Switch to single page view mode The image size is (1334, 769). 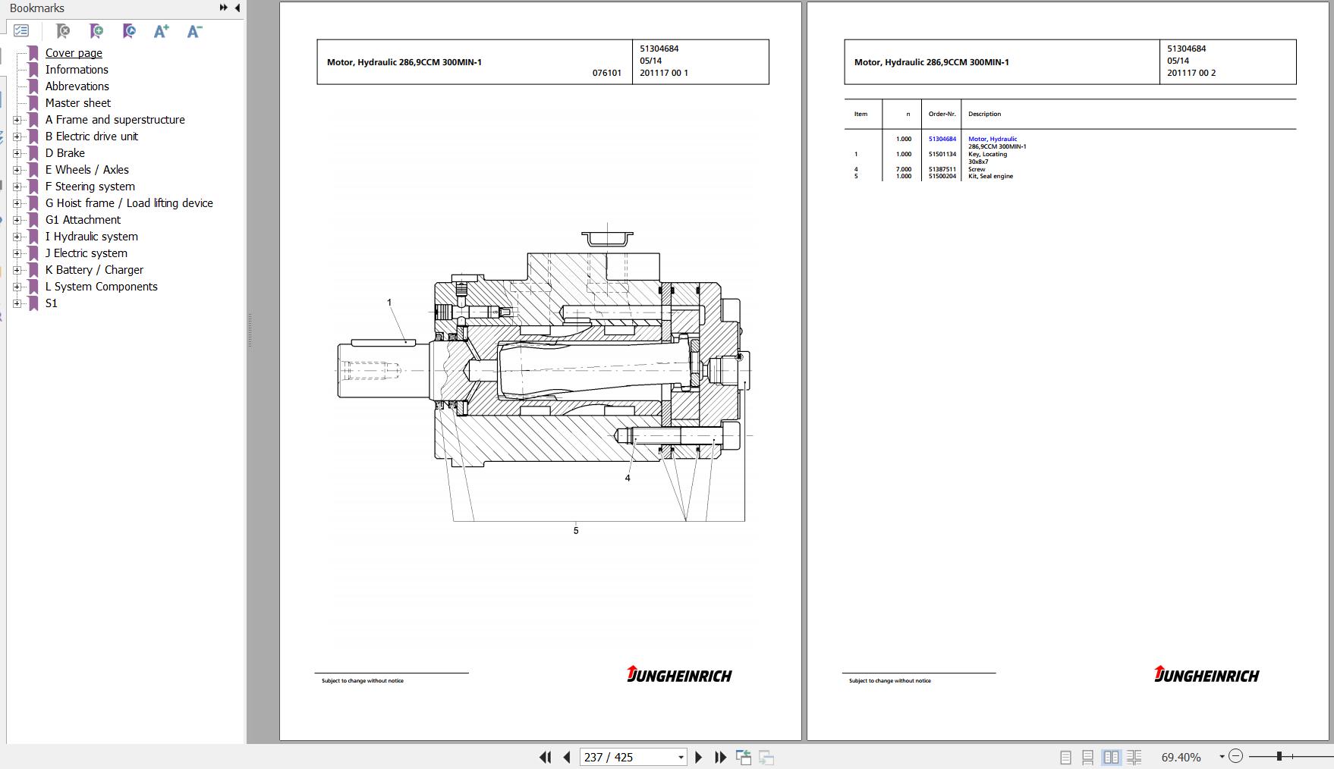[1065, 757]
